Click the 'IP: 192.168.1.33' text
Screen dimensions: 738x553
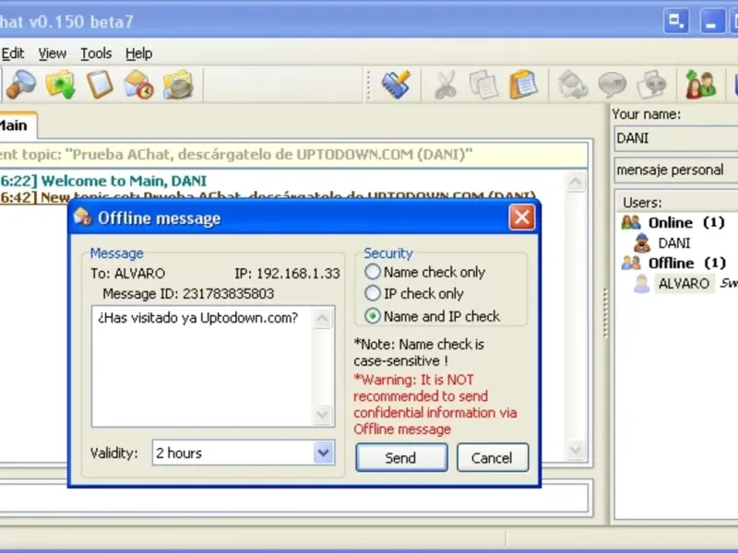(x=287, y=273)
